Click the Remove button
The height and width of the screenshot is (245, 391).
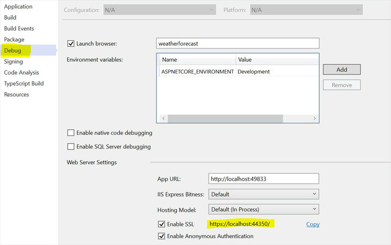point(342,85)
